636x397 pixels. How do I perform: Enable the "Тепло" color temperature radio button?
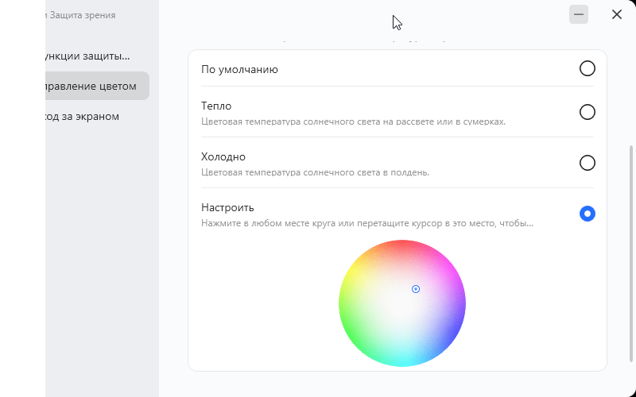tap(588, 112)
